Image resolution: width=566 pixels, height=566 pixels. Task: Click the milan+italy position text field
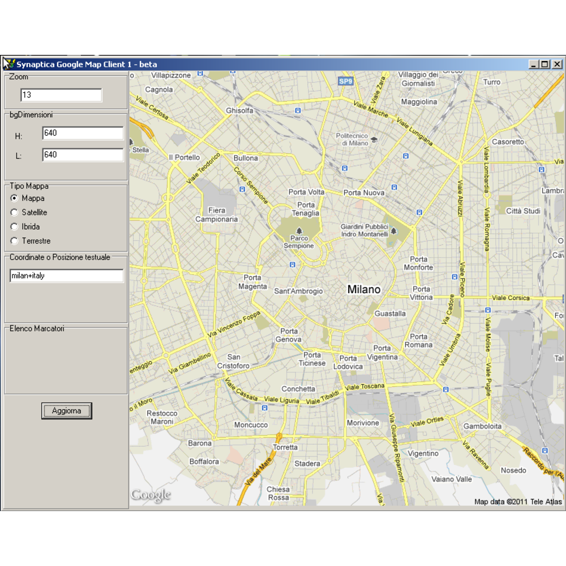[66, 276]
